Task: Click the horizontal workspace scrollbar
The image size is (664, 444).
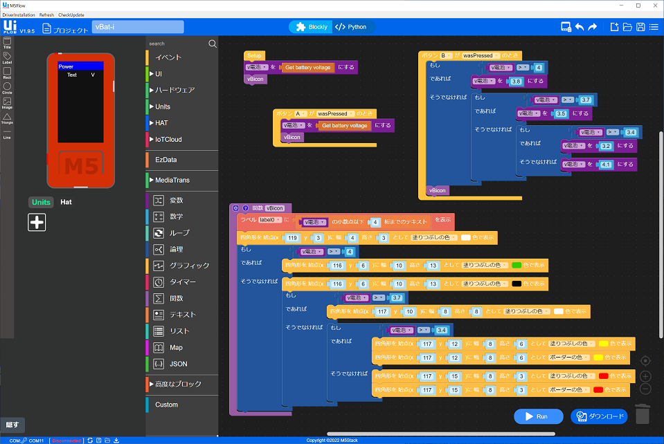Action: click(441, 434)
